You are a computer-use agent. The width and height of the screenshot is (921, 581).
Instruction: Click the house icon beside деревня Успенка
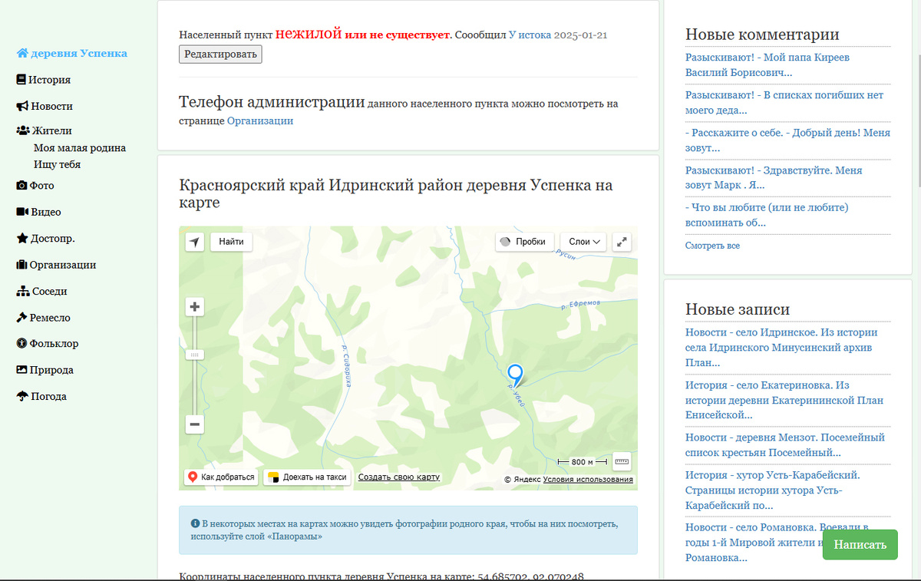coord(22,54)
